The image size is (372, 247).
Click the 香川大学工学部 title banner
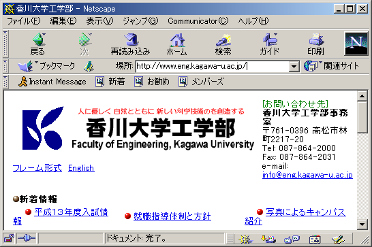163,129
